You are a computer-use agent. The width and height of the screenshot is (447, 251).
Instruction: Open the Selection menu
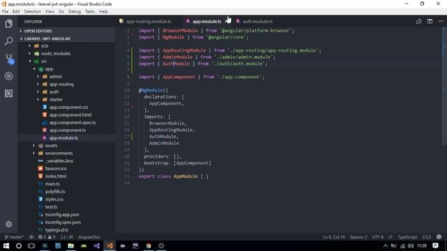(x=32, y=11)
